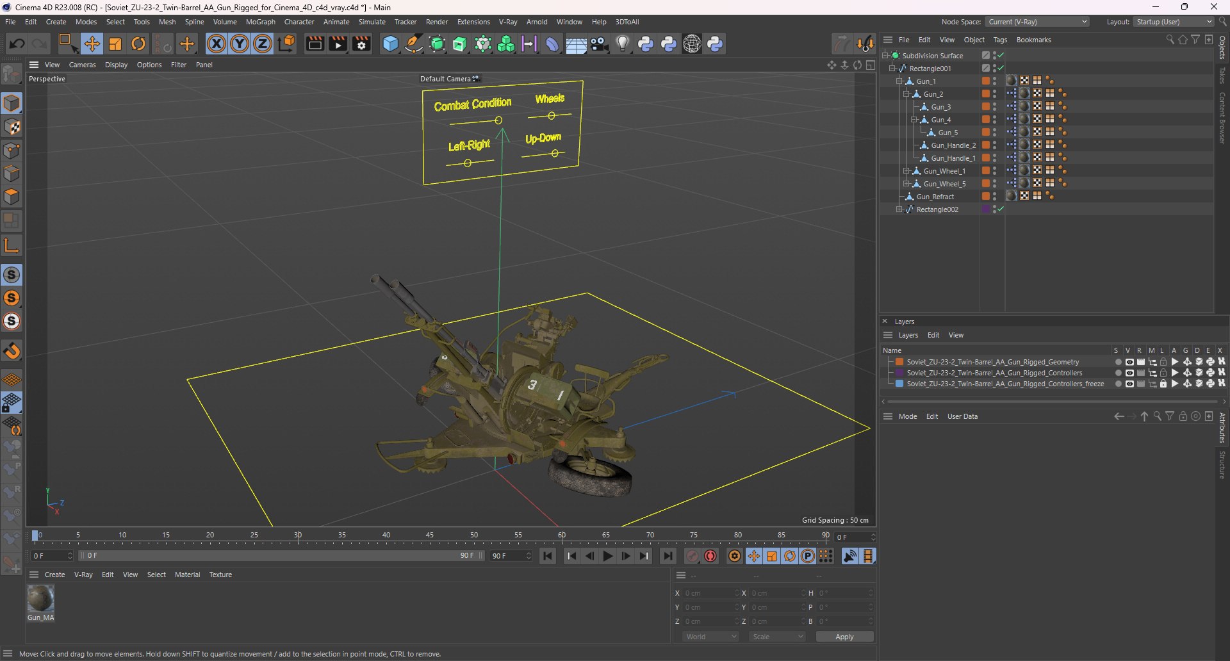Open the World coordinate dropdown

point(710,637)
